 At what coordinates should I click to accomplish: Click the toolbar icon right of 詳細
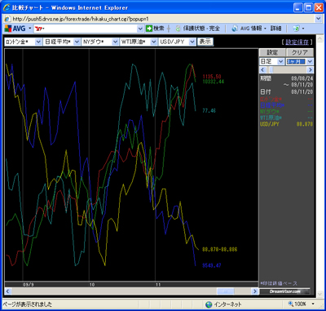click(297, 29)
